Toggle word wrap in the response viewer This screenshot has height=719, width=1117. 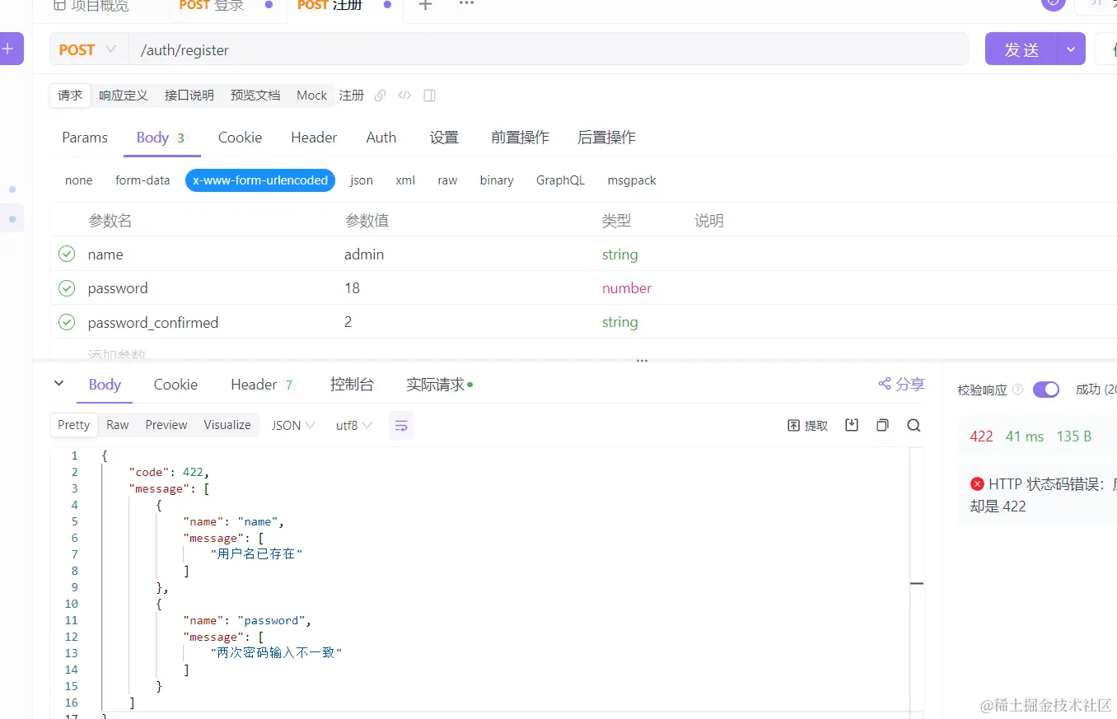coord(401,426)
